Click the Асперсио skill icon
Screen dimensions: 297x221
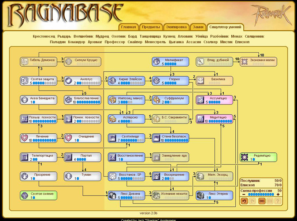[112, 119]
